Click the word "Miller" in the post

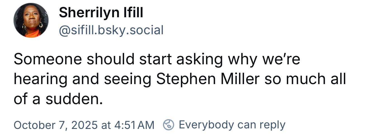(240, 79)
